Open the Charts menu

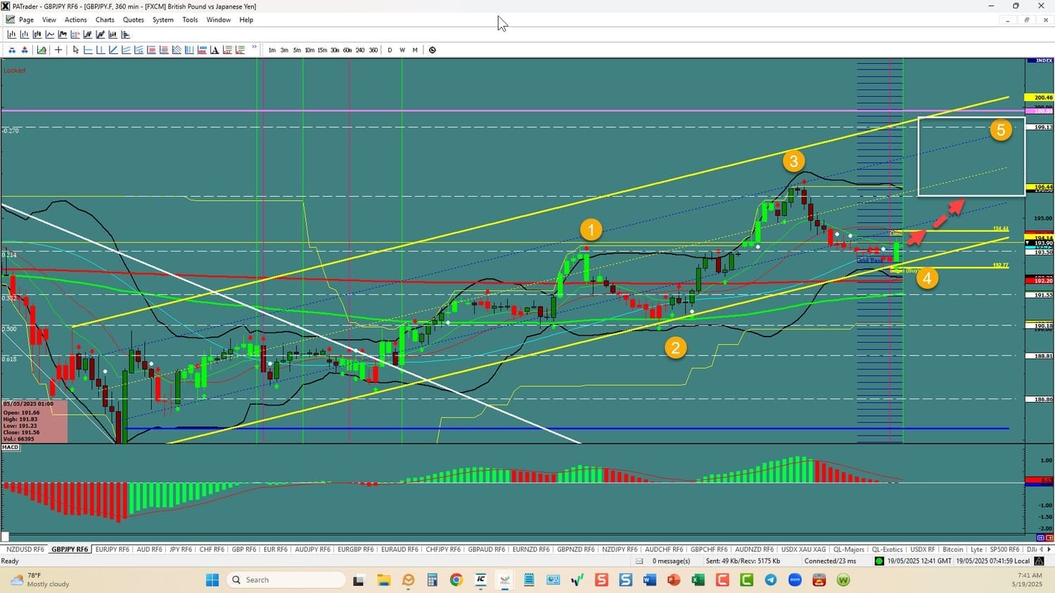(104, 20)
